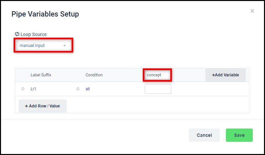Close the Pipe Variables Setup dialog
This screenshot has width=265, height=155.
click(x=252, y=11)
